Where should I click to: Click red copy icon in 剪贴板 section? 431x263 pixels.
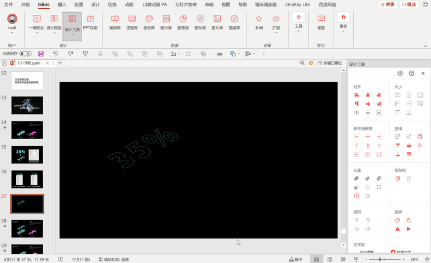point(398,179)
